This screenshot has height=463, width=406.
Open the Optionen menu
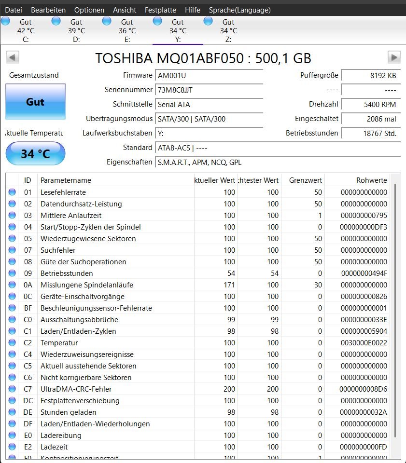[89, 10]
